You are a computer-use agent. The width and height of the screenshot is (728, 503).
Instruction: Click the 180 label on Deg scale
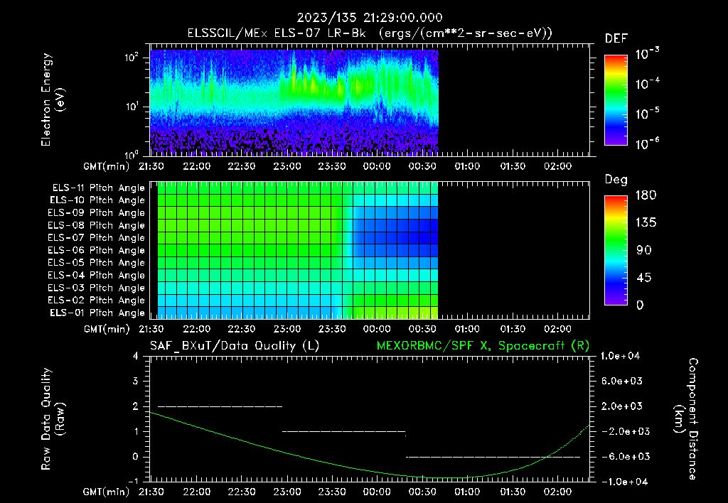(646, 195)
